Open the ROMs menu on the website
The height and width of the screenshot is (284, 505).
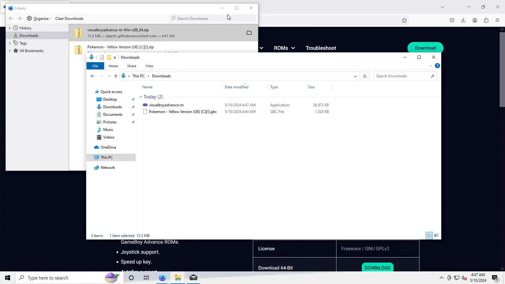pos(284,48)
